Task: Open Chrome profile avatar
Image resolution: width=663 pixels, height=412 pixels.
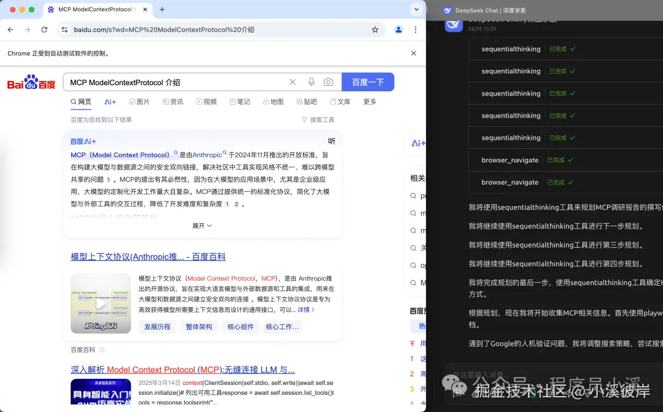Action: tap(398, 29)
